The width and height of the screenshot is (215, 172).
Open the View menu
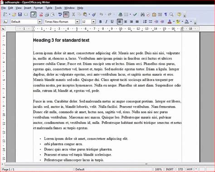pyautogui.click(x=19, y=8)
